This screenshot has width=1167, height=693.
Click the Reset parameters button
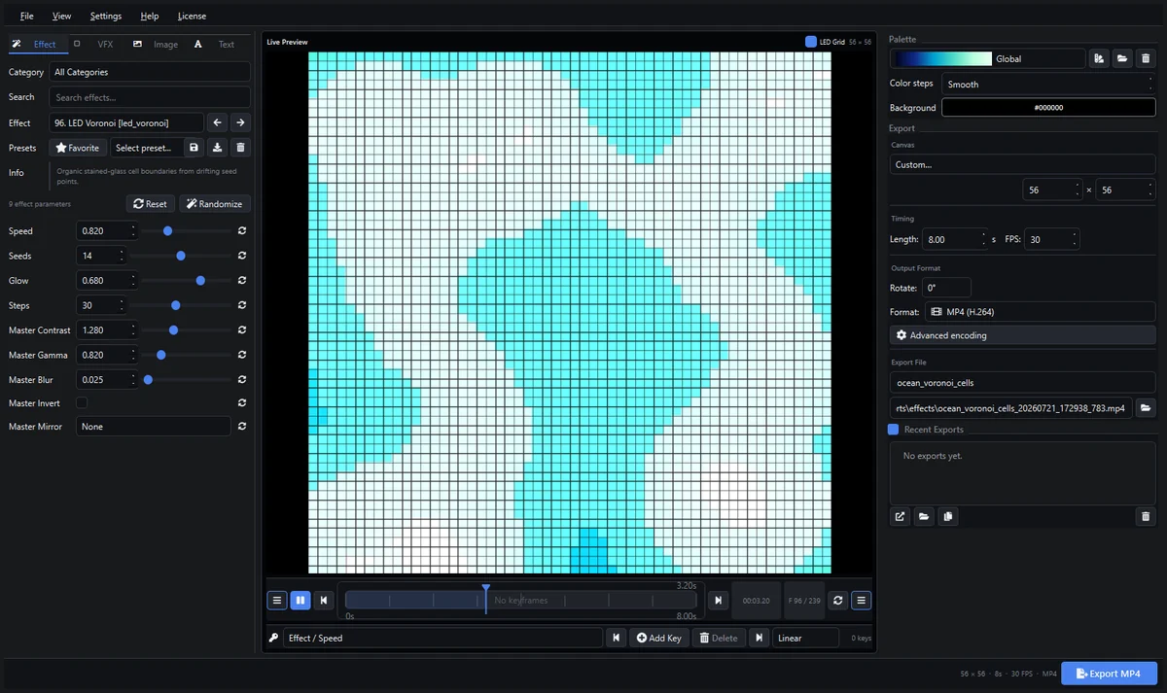pos(150,204)
